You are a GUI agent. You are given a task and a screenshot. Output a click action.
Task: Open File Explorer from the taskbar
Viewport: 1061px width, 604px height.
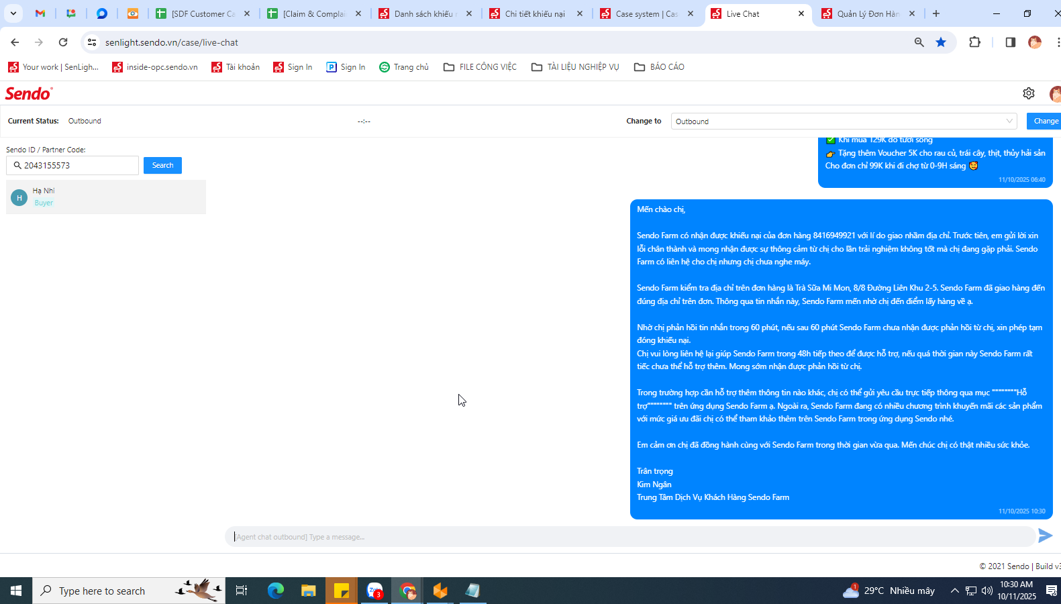pyautogui.click(x=309, y=591)
